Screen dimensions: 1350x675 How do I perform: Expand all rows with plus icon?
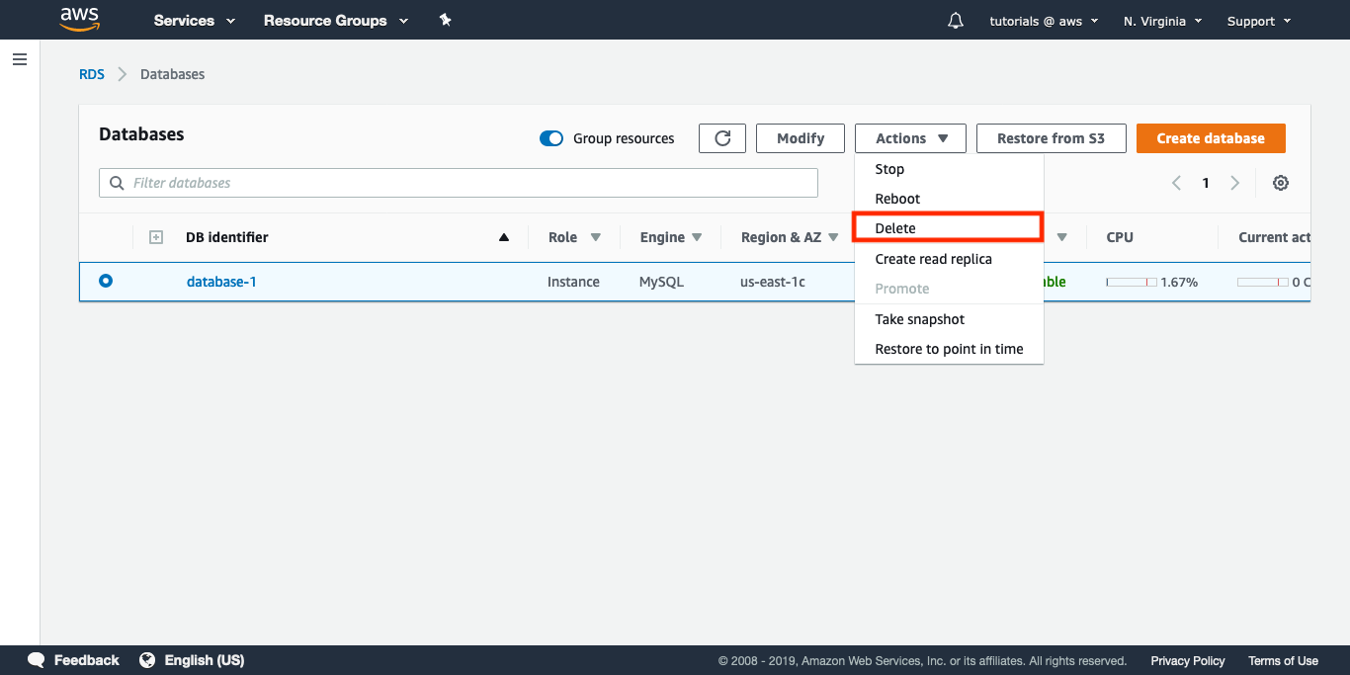pos(155,237)
